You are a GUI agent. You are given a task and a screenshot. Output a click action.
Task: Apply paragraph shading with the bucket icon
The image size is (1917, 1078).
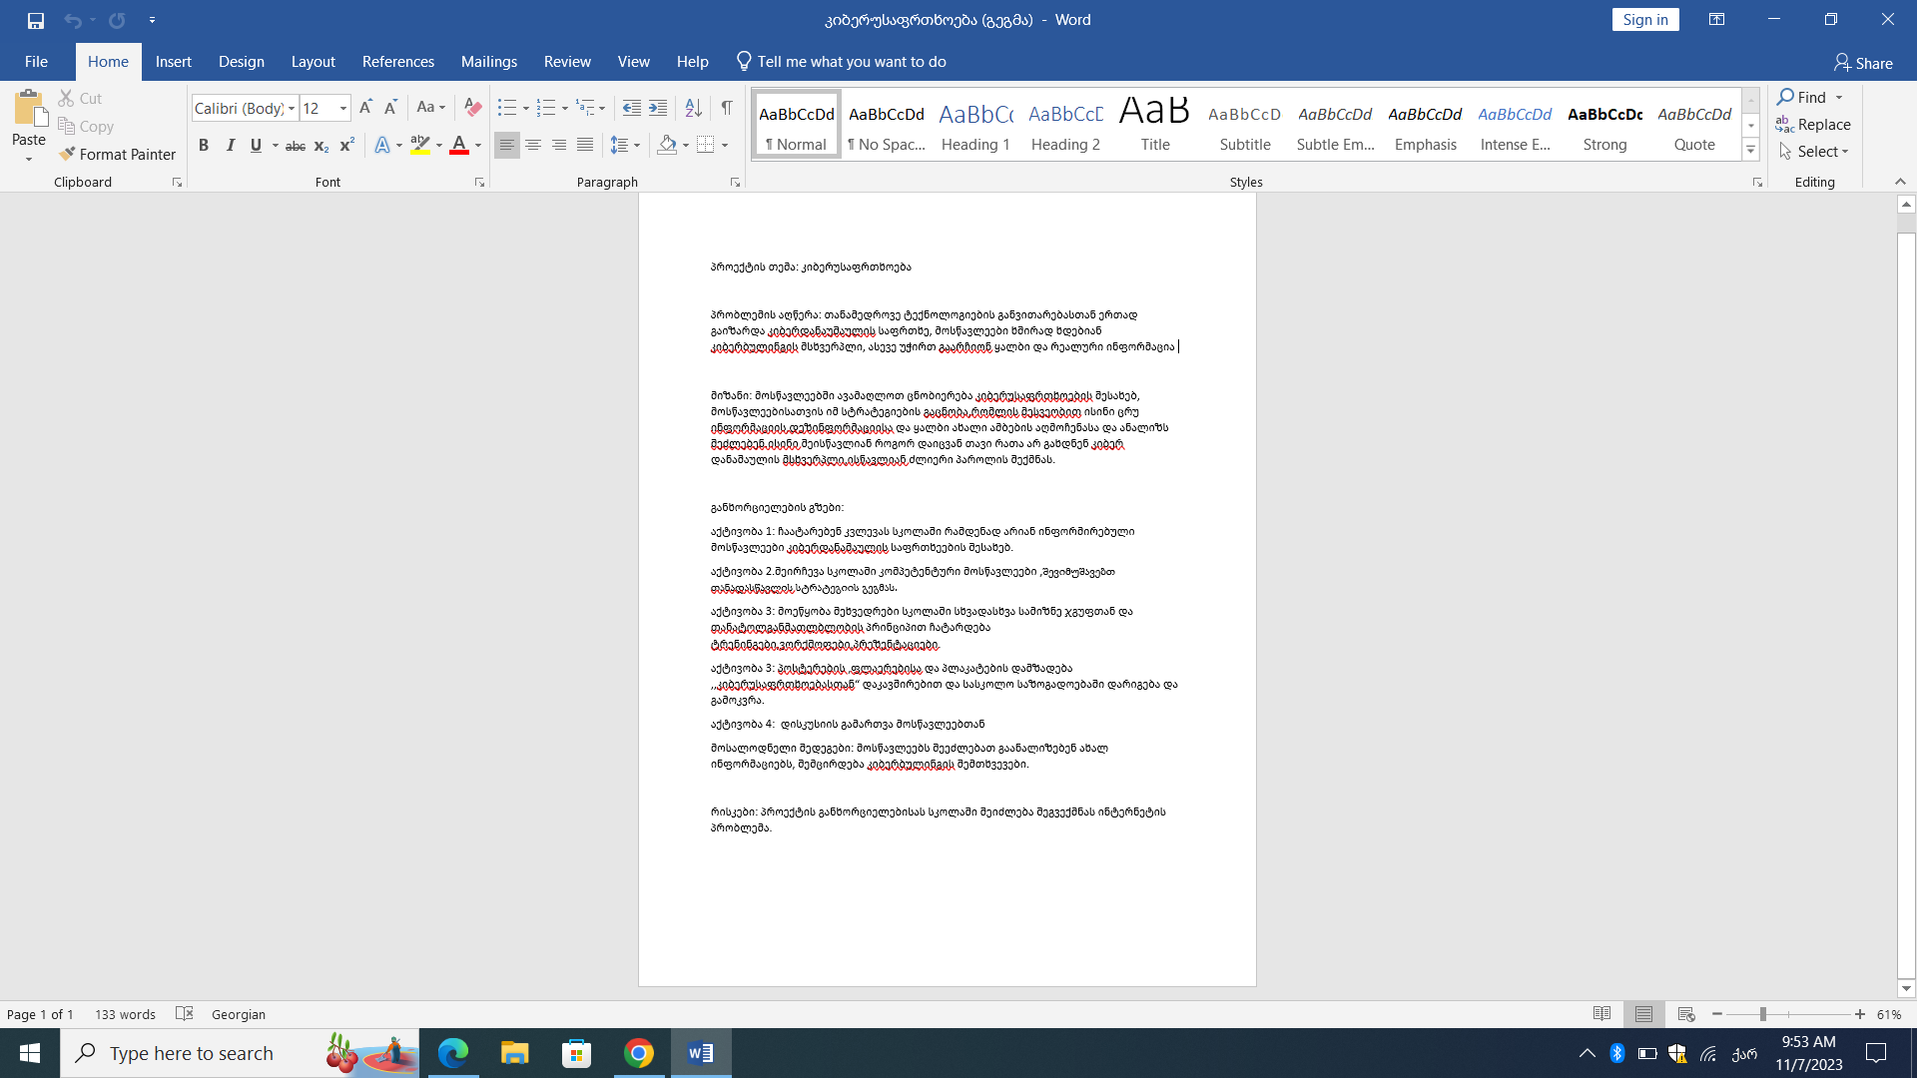click(667, 146)
